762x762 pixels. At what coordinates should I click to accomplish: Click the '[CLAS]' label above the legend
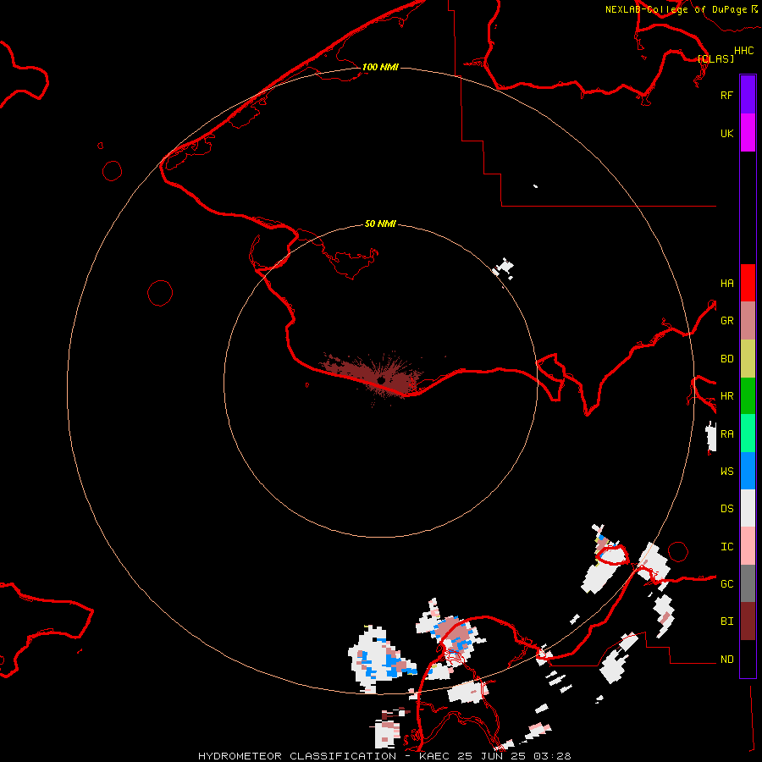(715, 58)
